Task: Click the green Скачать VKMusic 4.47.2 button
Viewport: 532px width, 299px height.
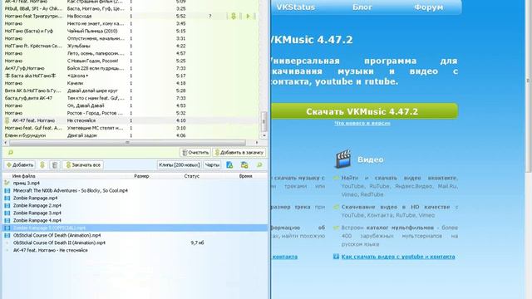Action: [364, 111]
